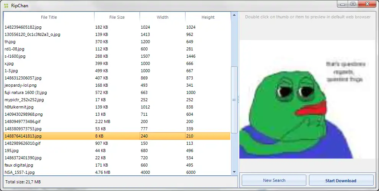
Task: Sort list by File Size column header
Action: point(117,17)
